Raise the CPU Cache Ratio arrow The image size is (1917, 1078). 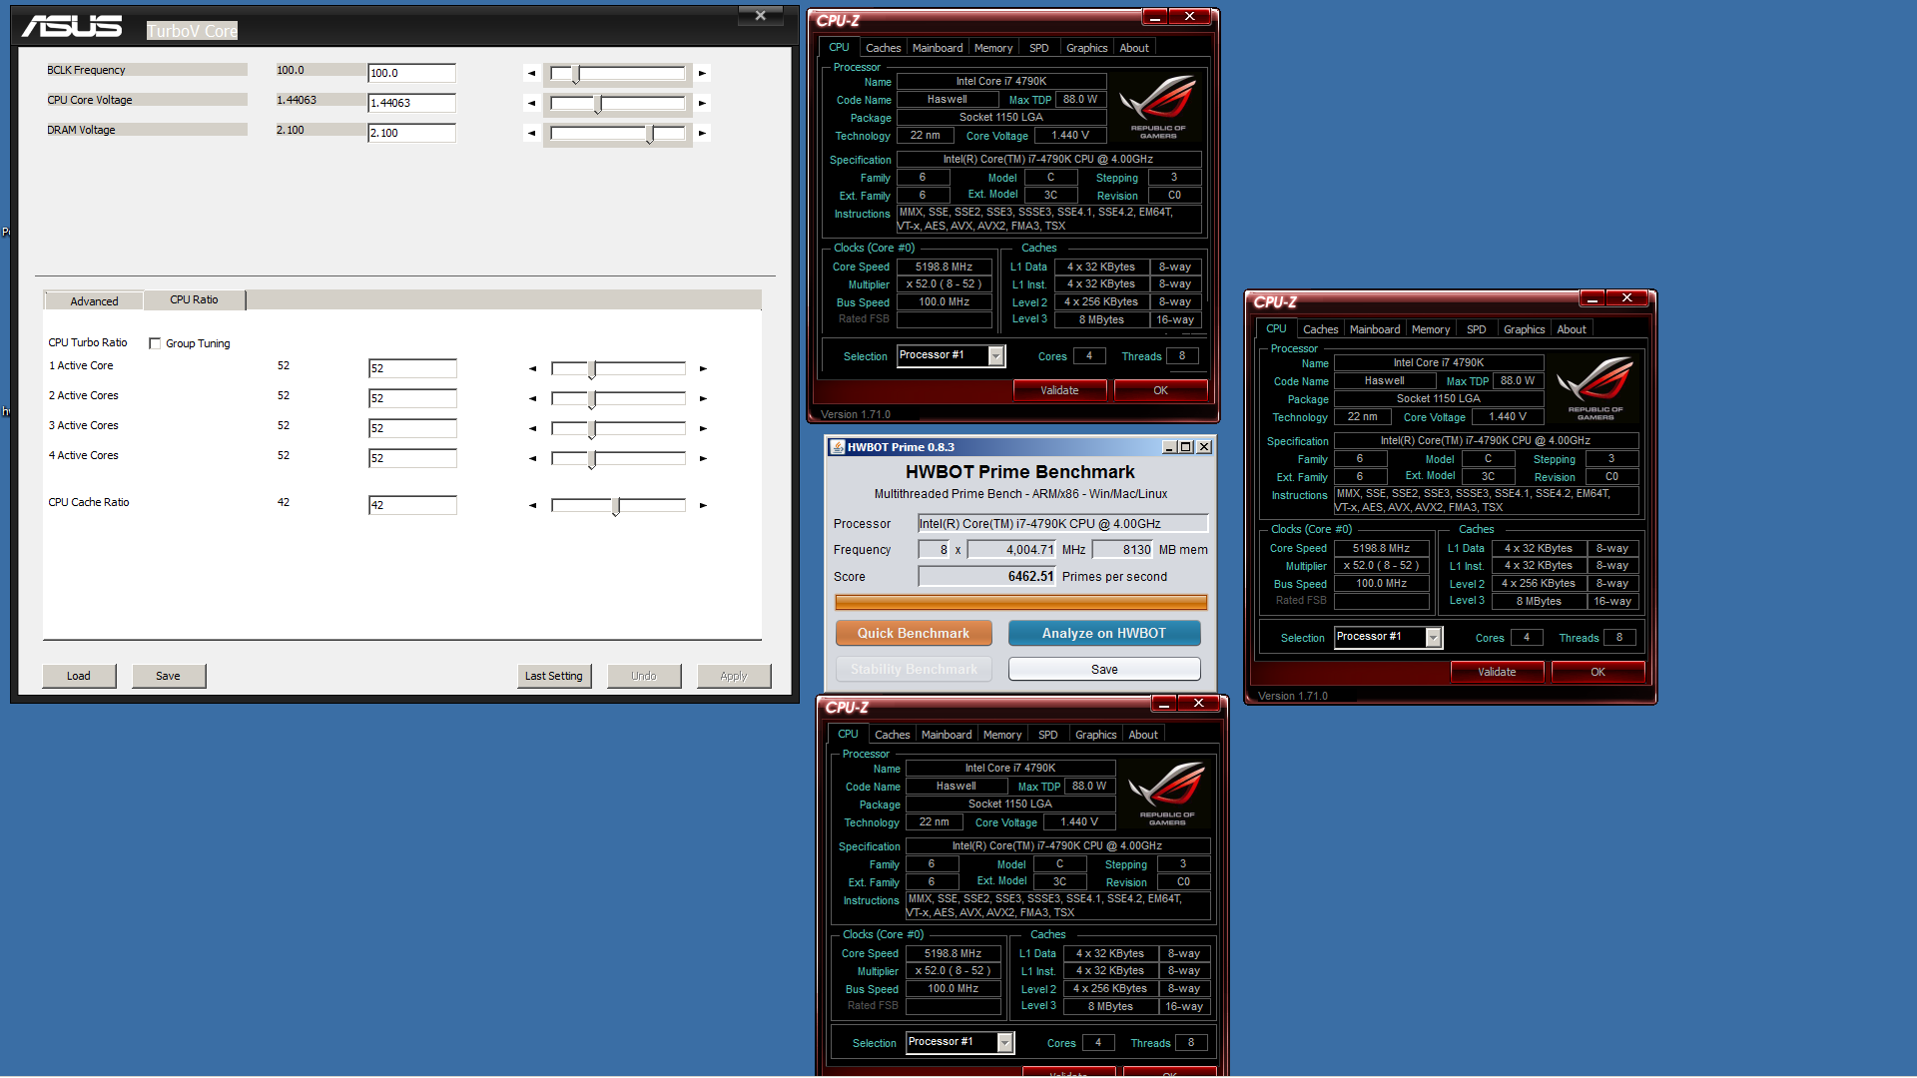(704, 505)
